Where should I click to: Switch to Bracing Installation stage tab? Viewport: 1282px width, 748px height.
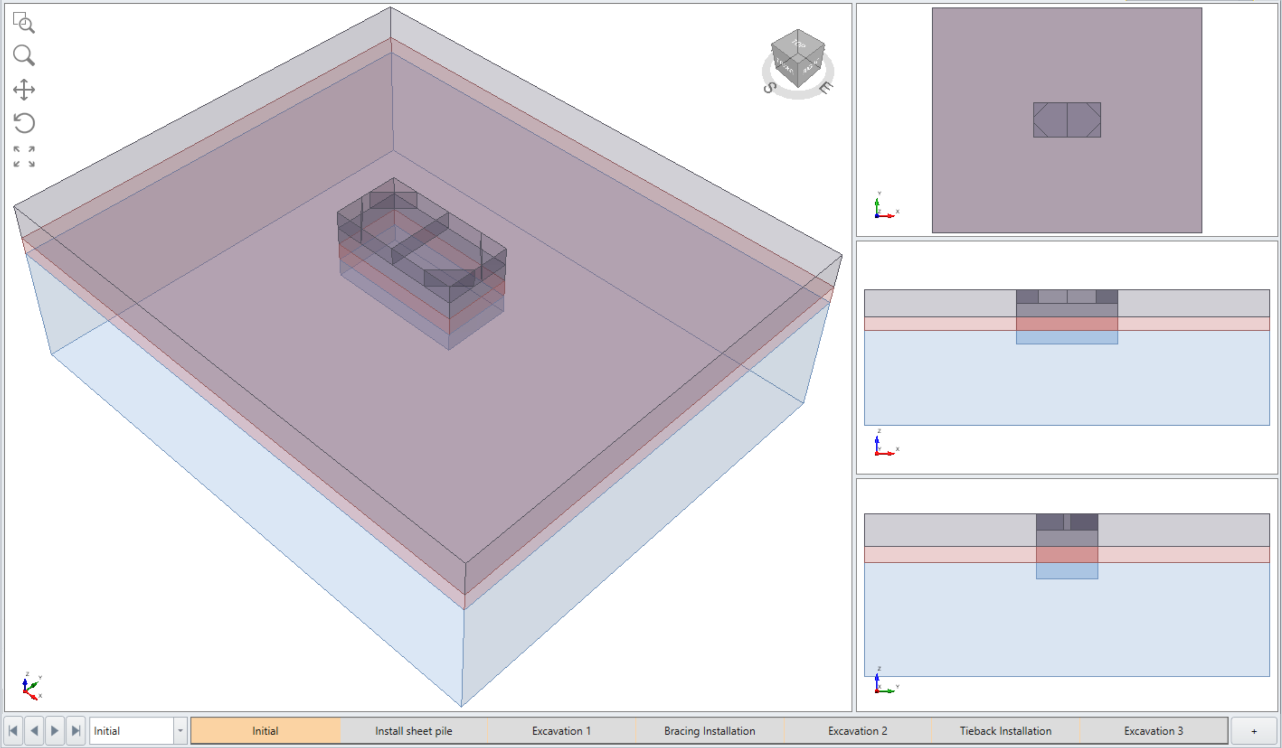click(710, 731)
